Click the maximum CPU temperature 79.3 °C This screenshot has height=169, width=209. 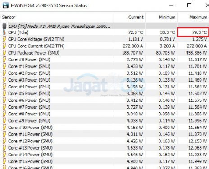pyautogui.click(x=200, y=32)
